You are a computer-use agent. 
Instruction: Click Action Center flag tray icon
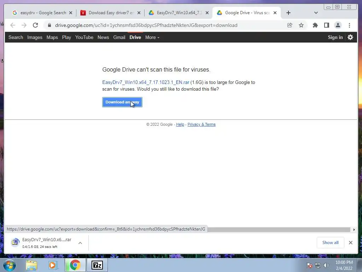point(309,265)
